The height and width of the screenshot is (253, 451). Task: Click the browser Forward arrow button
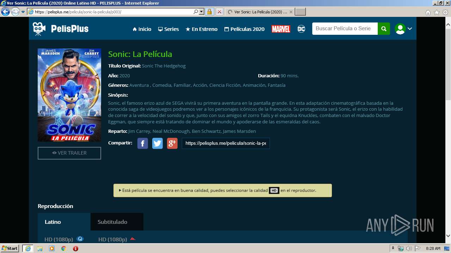click(15, 12)
